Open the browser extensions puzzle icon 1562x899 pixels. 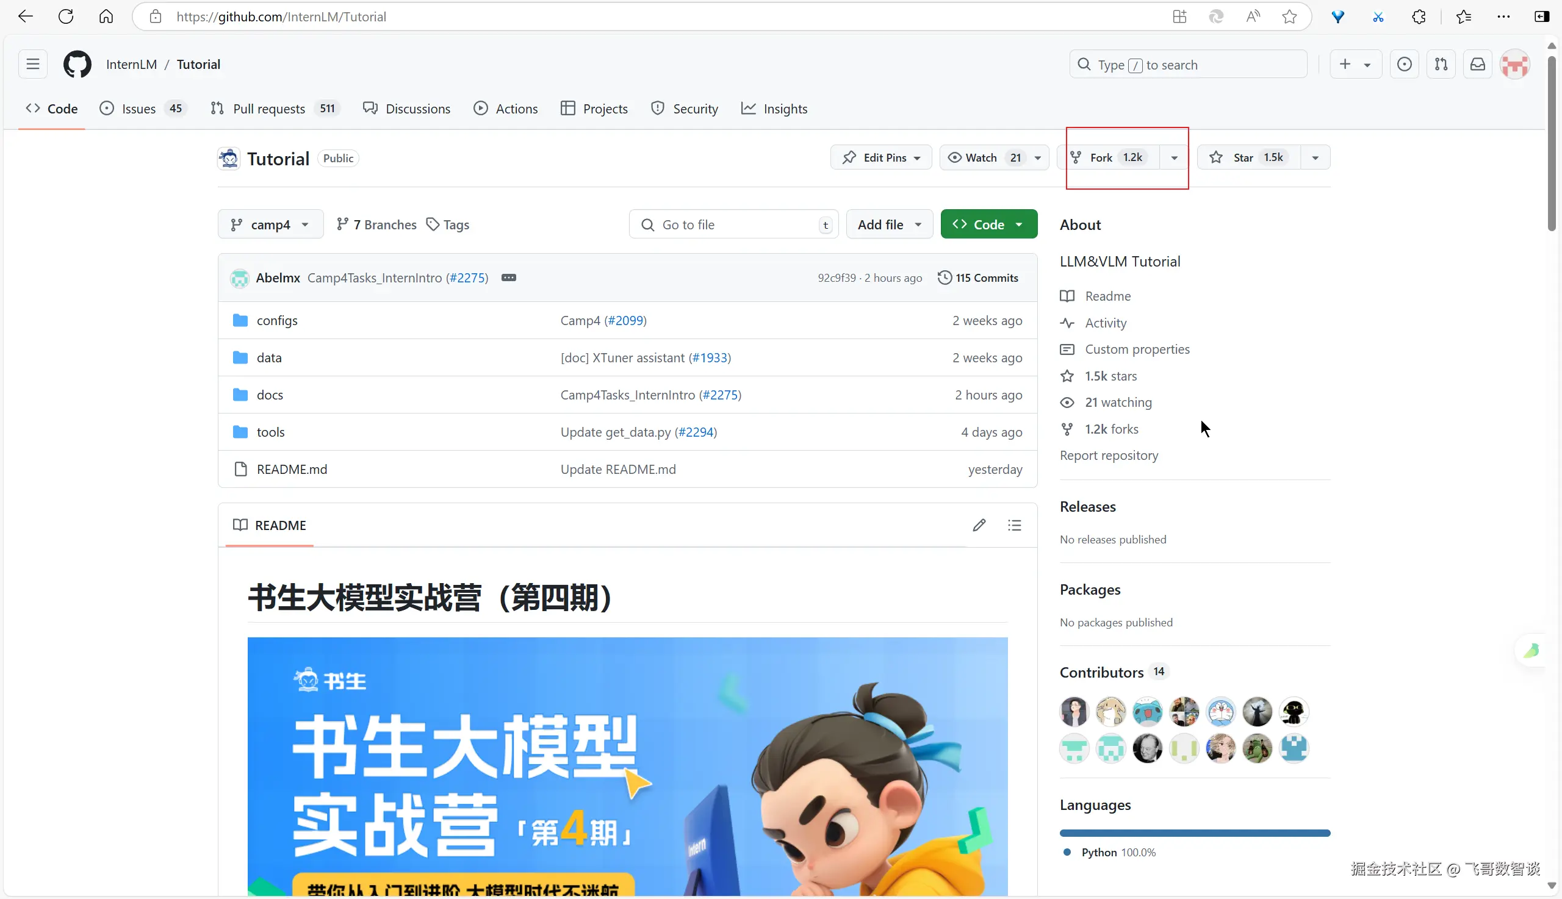point(1419,16)
